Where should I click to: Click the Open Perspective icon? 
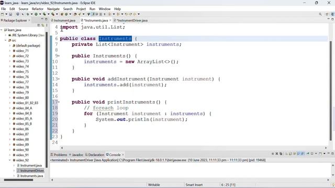[327, 14]
